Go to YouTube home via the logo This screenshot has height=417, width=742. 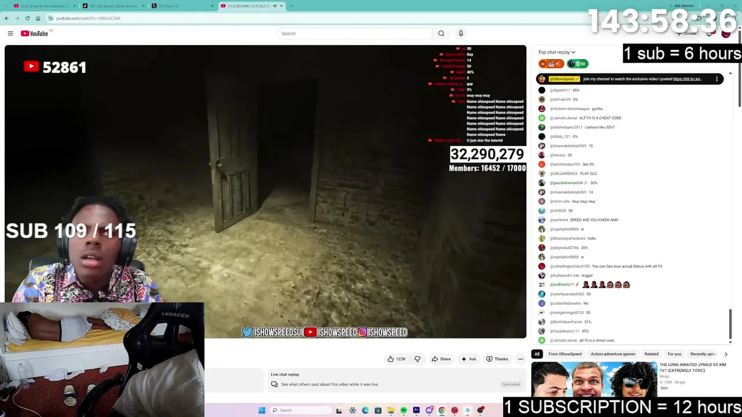[x=34, y=34]
